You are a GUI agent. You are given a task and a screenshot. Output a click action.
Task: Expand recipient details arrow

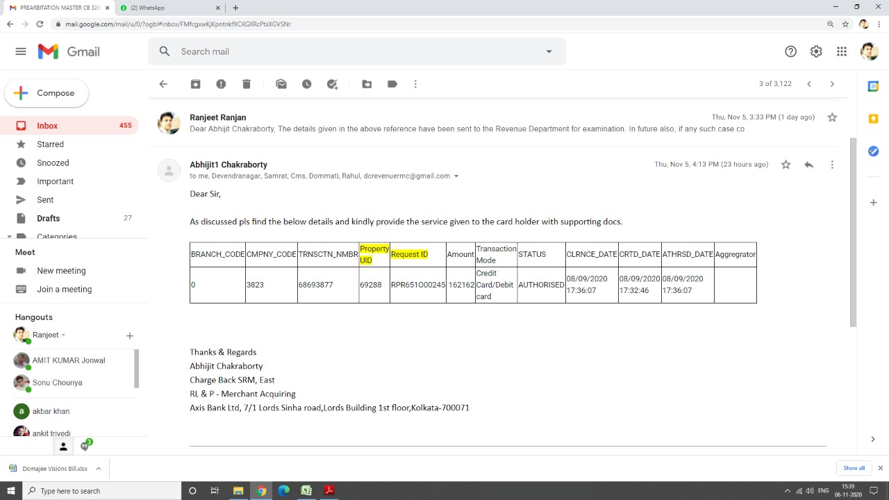(x=456, y=176)
